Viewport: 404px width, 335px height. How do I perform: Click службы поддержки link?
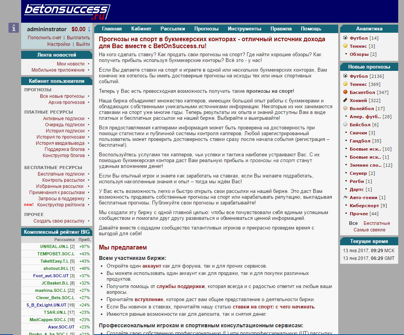coord(180,286)
